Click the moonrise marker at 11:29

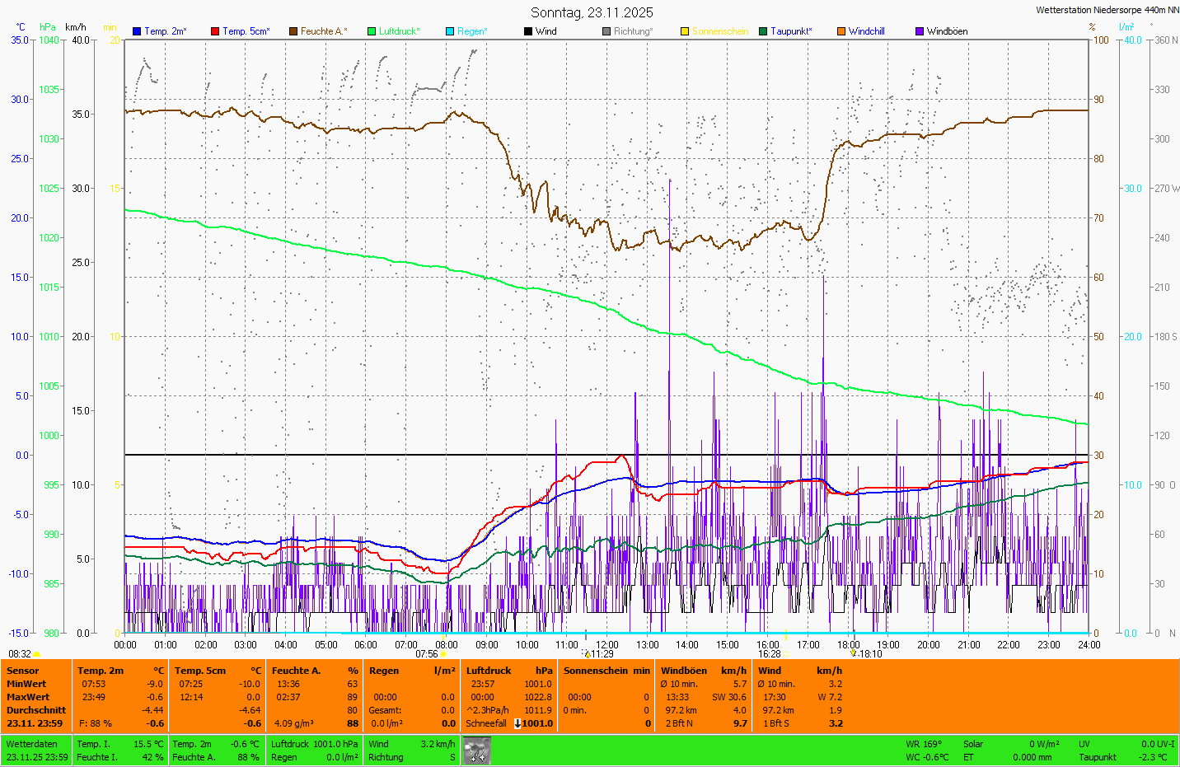point(587,654)
